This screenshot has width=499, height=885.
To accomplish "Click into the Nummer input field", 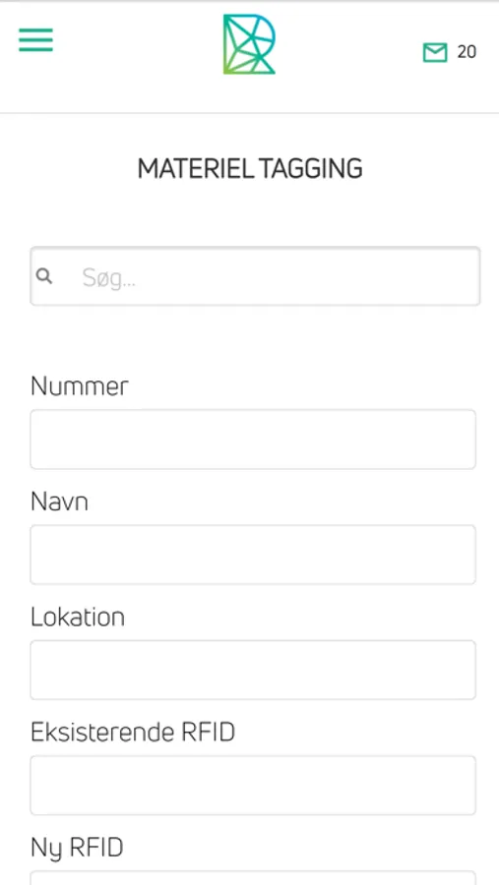I will (x=253, y=440).
